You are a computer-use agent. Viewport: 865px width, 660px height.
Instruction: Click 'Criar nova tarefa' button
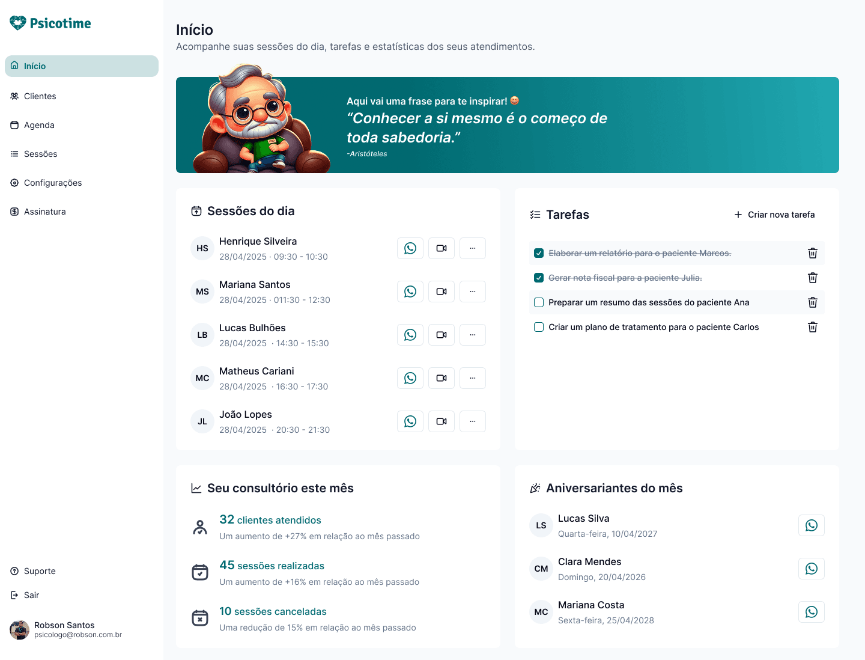(x=774, y=215)
